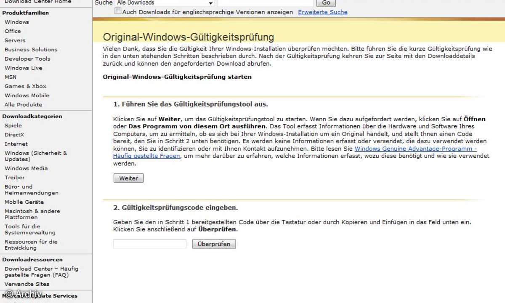Open Developer Tools sidebar entry

(27, 59)
